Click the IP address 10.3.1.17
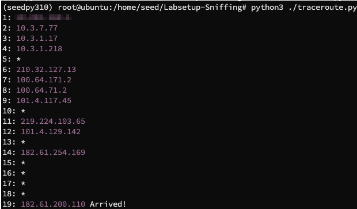This screenshot has width=357, height=209. click(x=37, y=38)
